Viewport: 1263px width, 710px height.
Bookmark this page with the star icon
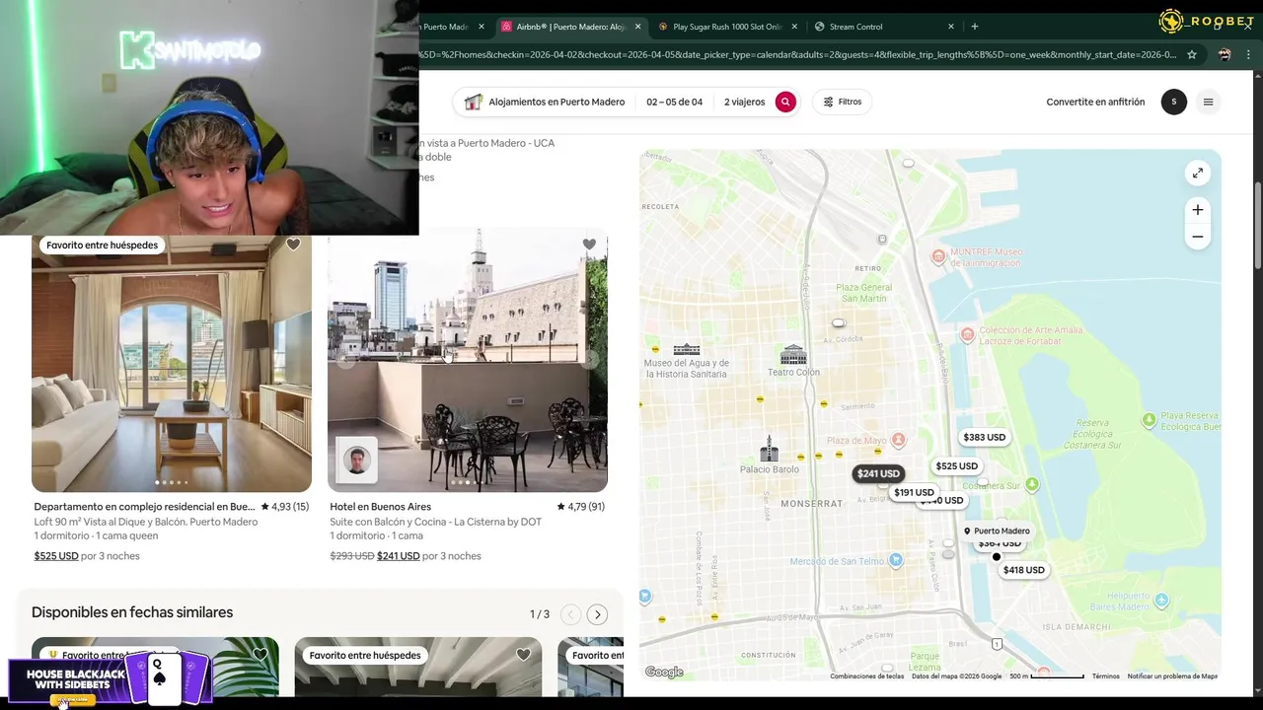click(x=1192, y=54)
